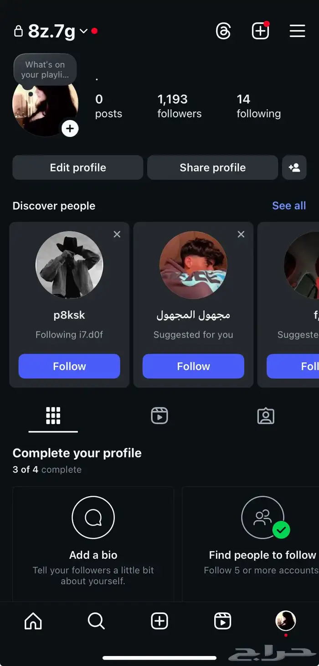Switch to the Reels profile tab
This screenshot has height=666, width=319.
pos(159,416)
